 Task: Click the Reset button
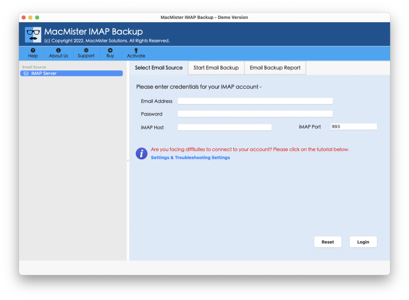328,242
